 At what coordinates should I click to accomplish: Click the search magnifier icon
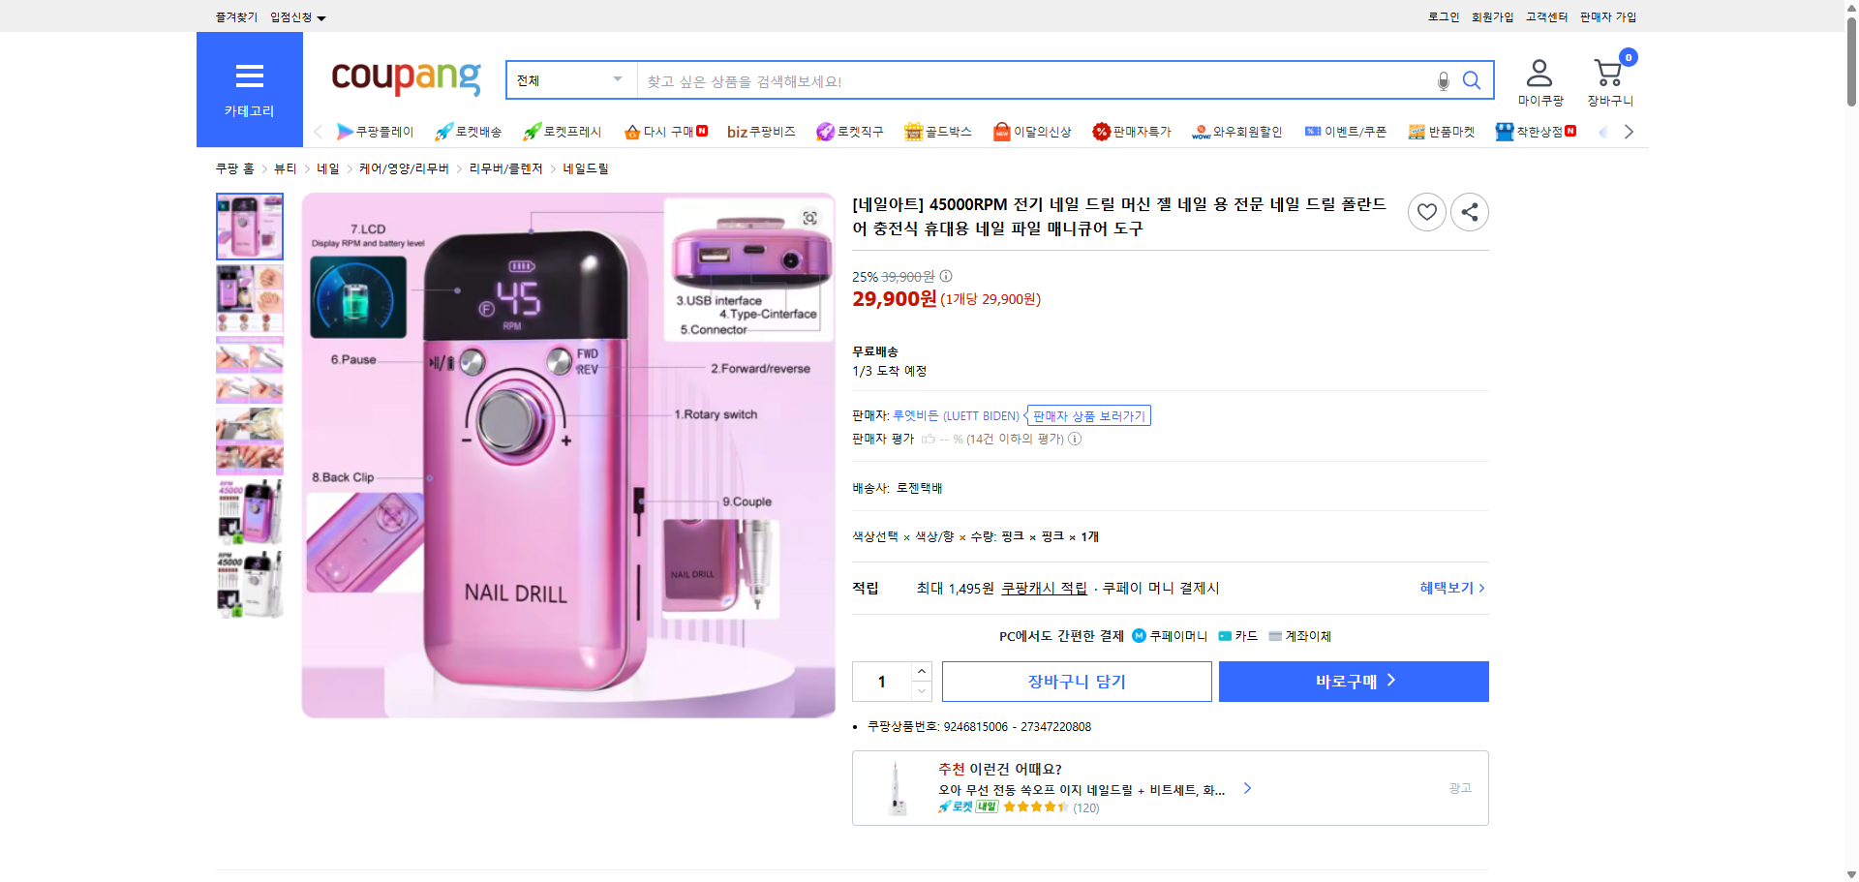(x=1471, y=80)
